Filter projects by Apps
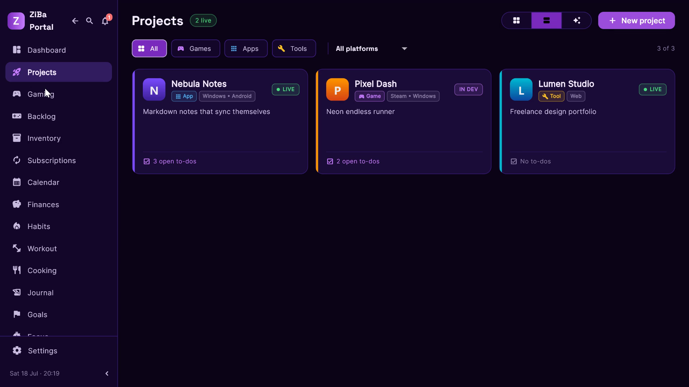The image size is (689, 387). point(246,48)
